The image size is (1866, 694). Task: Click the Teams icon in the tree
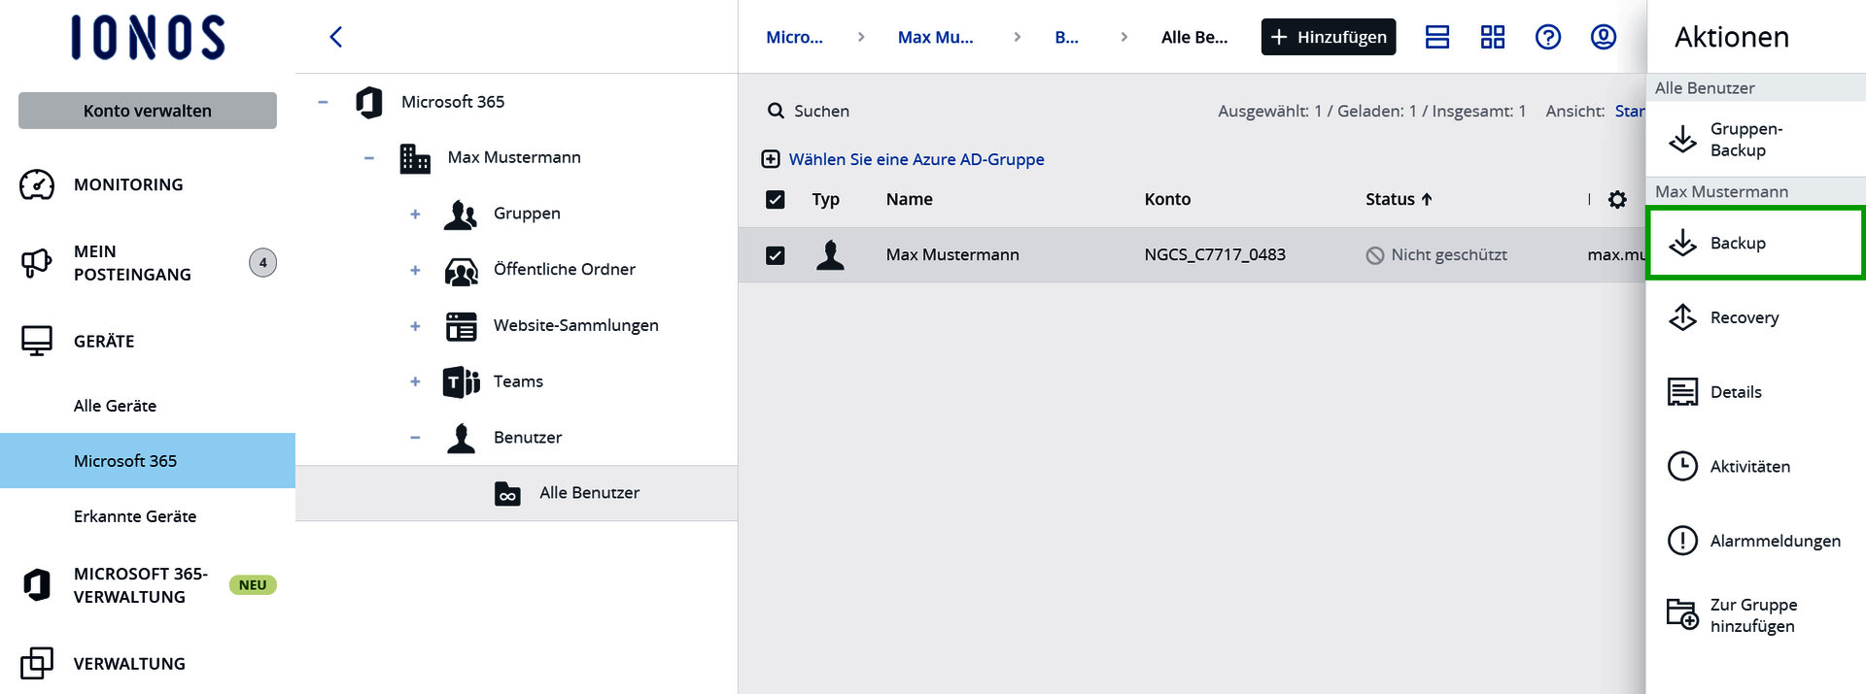[x=461, y=381]
